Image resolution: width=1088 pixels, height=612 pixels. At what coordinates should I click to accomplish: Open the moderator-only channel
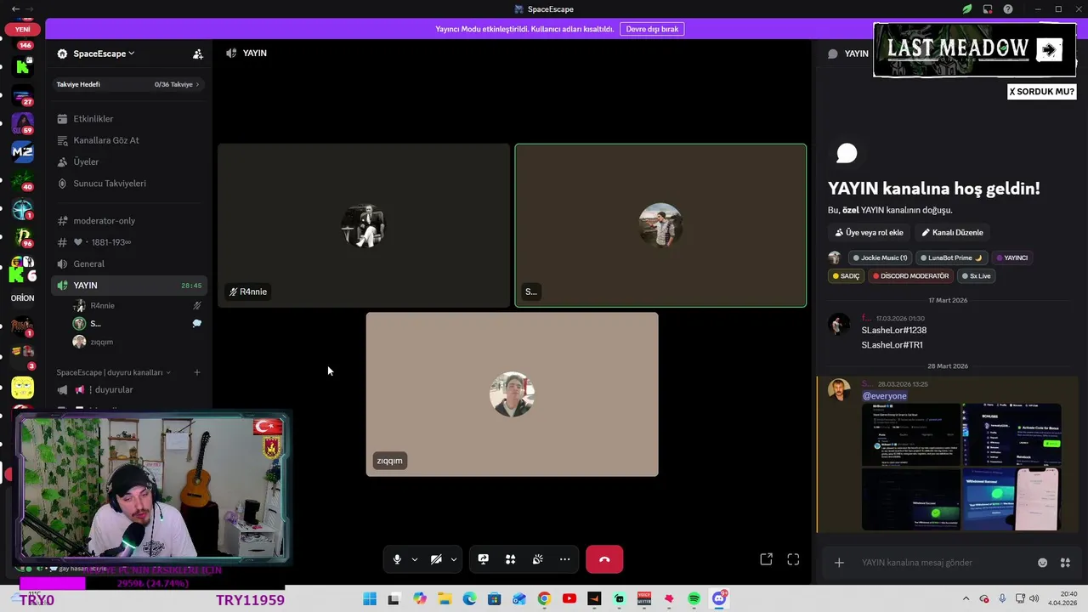click(130, 221)
